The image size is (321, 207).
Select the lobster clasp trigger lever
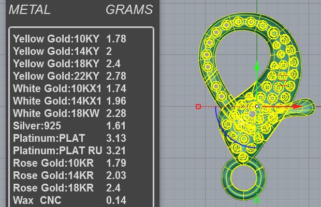pos(301,108)
